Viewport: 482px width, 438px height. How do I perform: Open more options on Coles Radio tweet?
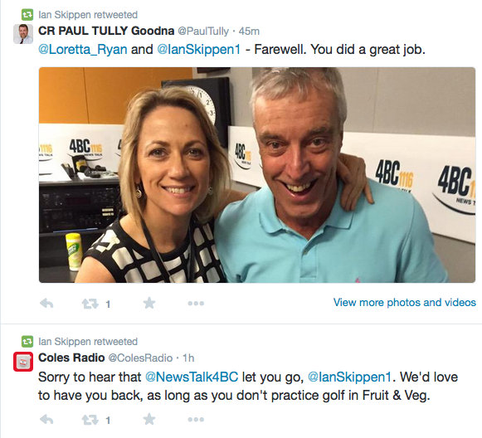pyautogui.click(x=196, y=419)
